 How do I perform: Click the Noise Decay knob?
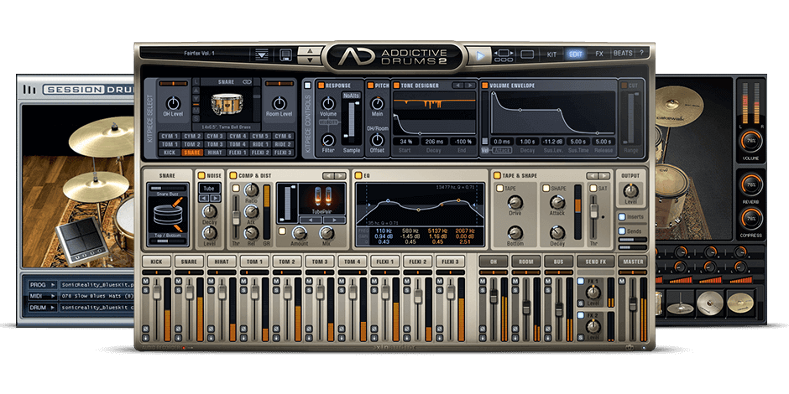210,211
